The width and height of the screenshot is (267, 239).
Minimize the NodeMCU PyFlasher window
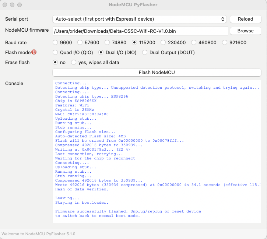12,5
